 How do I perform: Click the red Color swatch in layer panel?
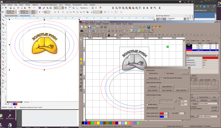[210, 58]
